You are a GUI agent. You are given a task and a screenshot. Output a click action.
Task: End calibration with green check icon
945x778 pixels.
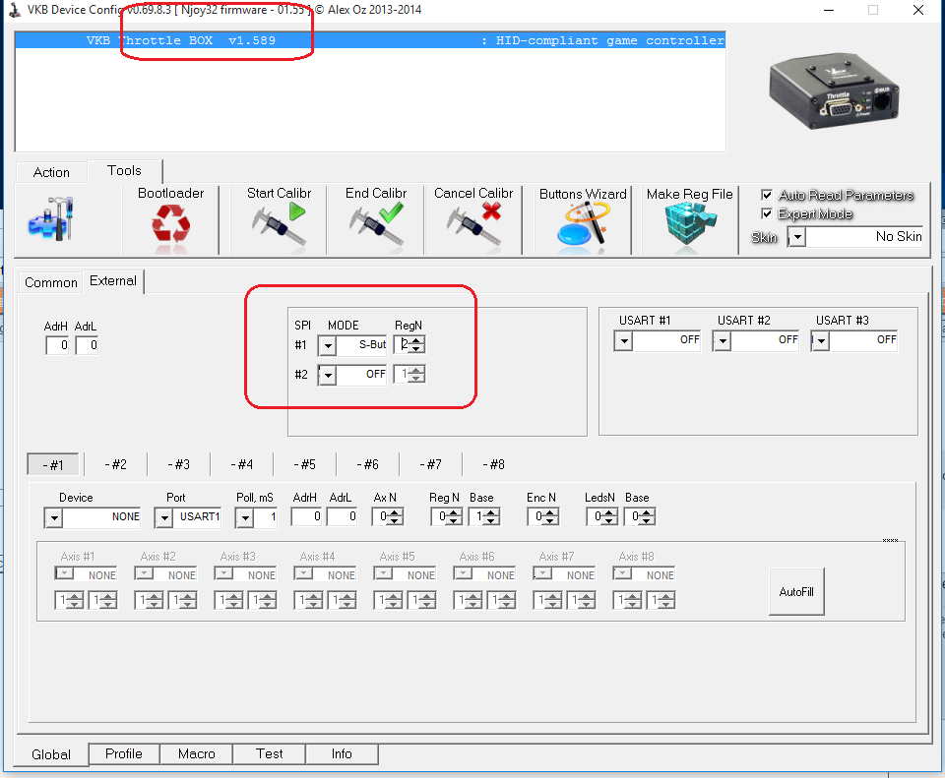pyautogui.click(x=376, y=225)
